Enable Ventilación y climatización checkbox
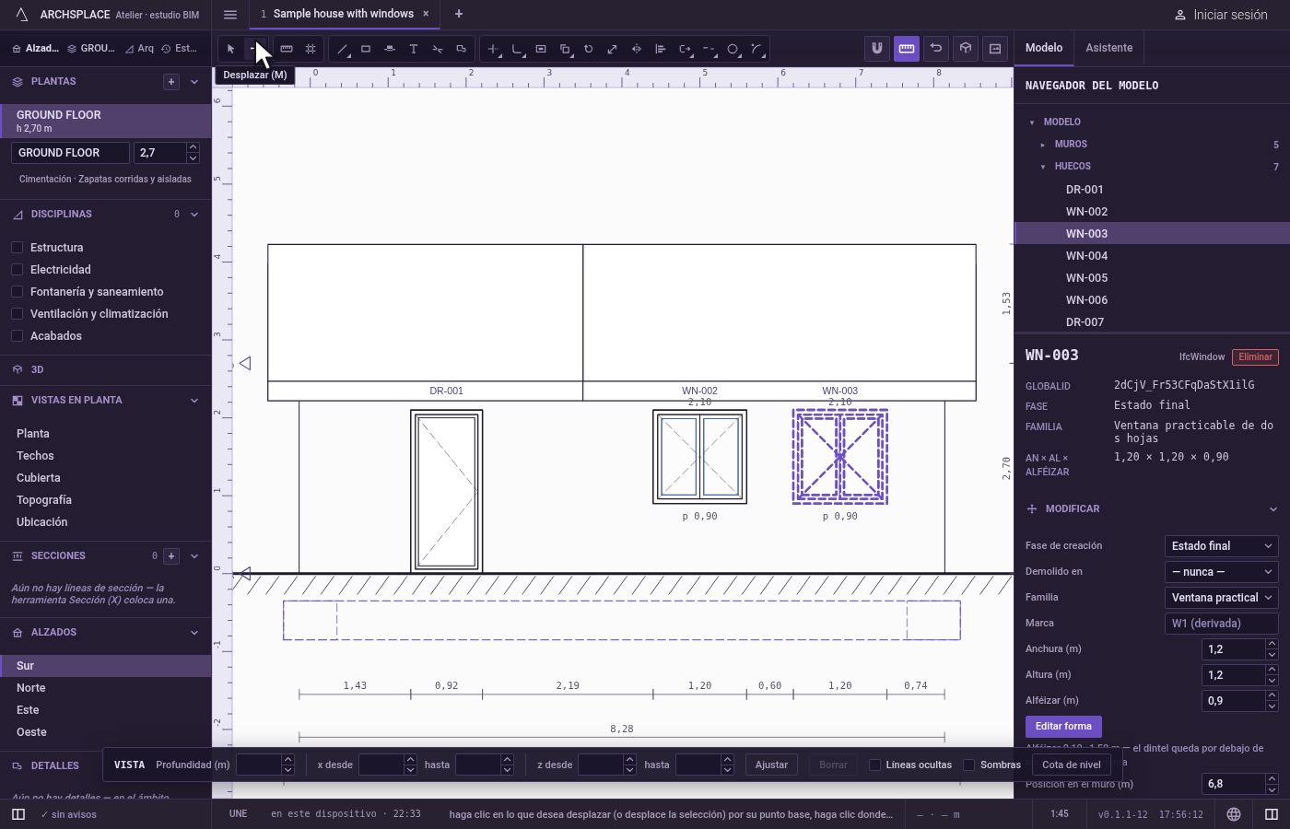The height and width of the screenshot is (829, 1290). coord(17,314)
